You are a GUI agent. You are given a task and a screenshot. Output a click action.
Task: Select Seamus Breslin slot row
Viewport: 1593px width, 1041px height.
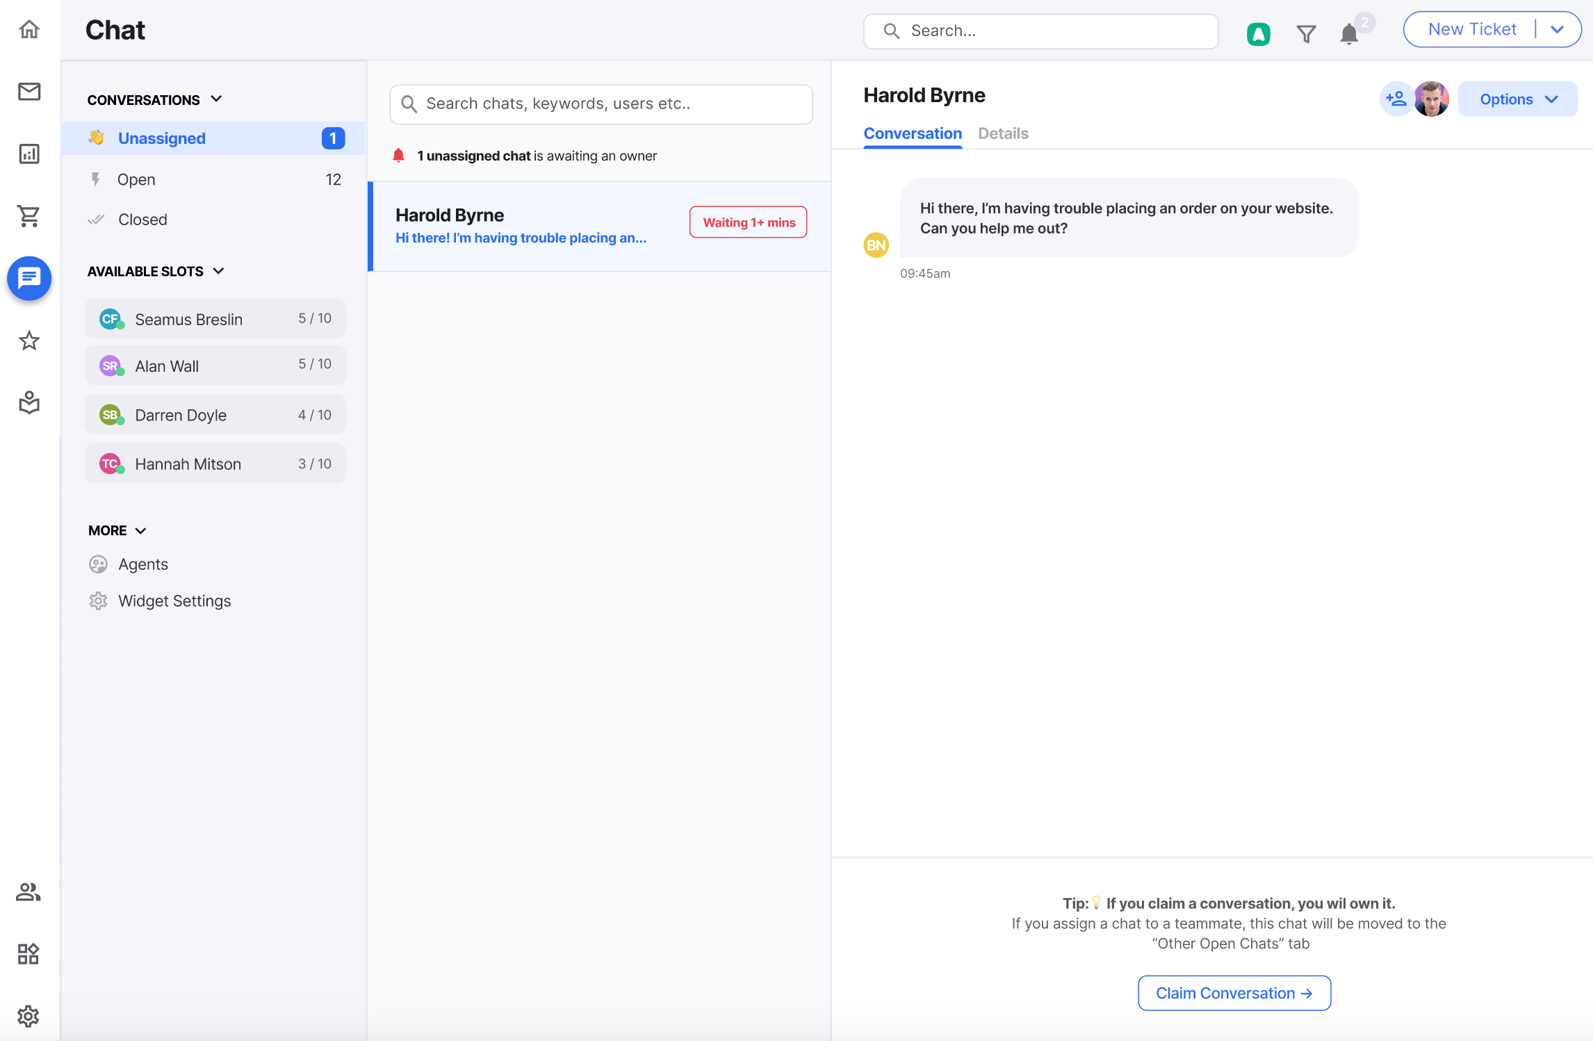coord(215,319)
